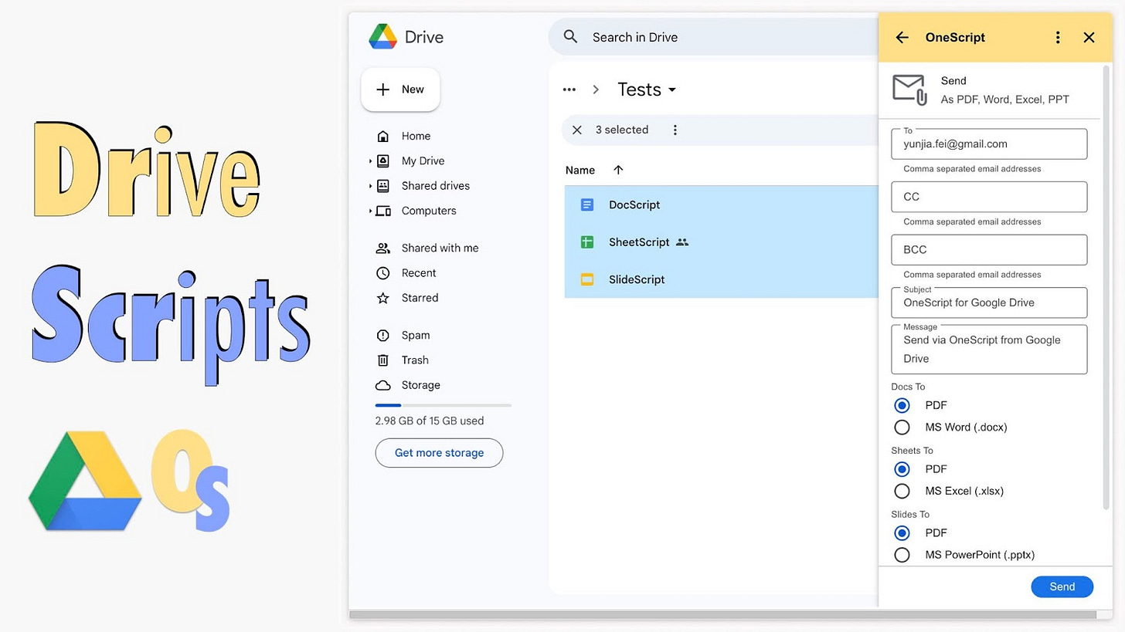Click the breadcrumb ellipsis icon
This screenshot has width=1125, height=632.
pyautogui.click(x=569, y=90)
